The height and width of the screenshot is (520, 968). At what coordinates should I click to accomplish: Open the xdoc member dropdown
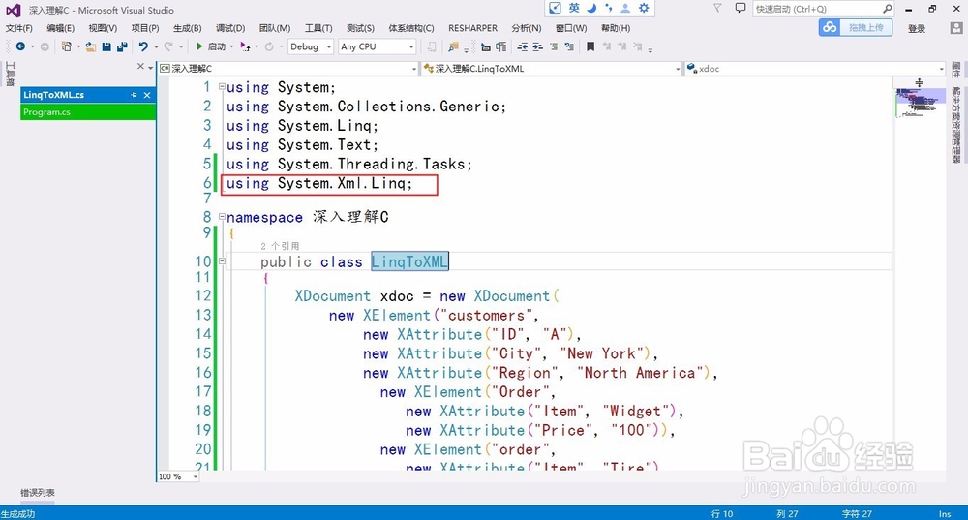815,69
